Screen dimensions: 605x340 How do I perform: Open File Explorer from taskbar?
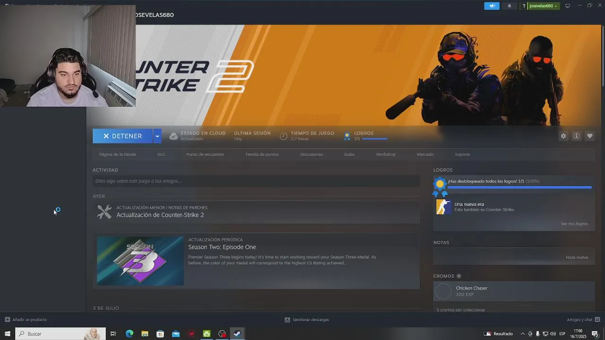145,334
